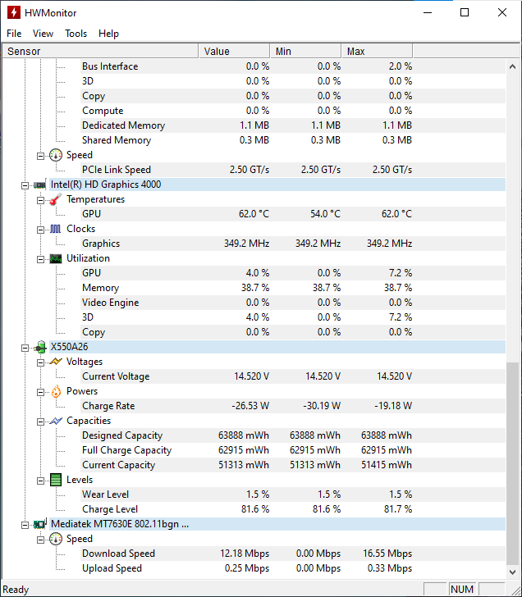Click the battery icon next to X550A26
The height and width of the screenshot is (597, 522).
coord(39,347)
